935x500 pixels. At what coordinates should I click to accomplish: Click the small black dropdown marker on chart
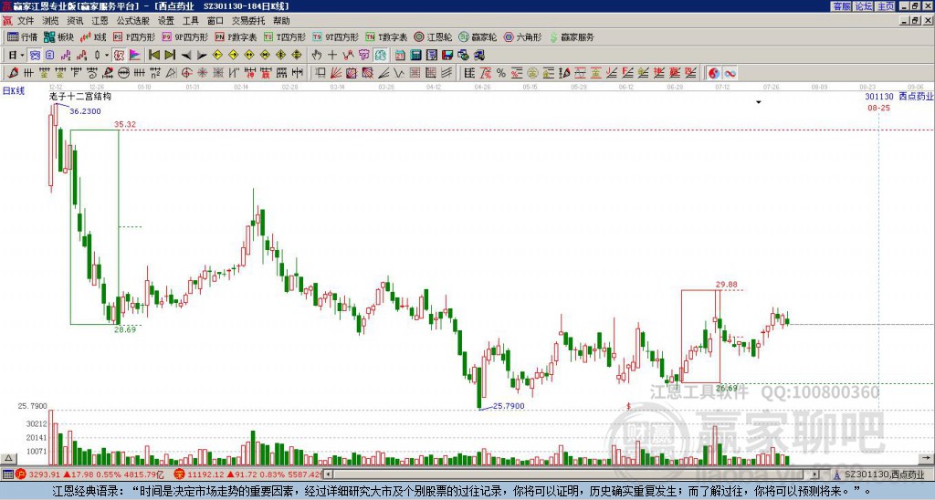click(759, 102)
